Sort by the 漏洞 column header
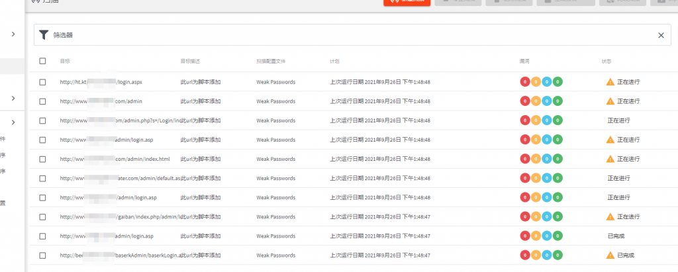The height and width of the screenshot is (272, 678). [525, 62]
